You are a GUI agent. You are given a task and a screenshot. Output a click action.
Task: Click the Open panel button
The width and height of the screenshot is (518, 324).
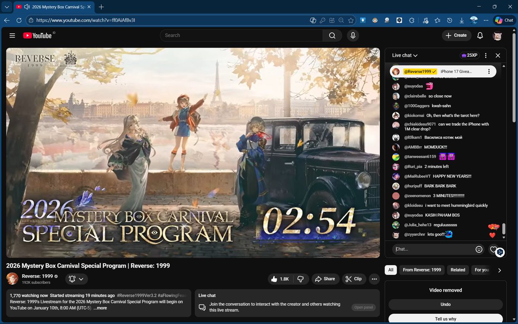pyautogui.click(x=363, y=308)
